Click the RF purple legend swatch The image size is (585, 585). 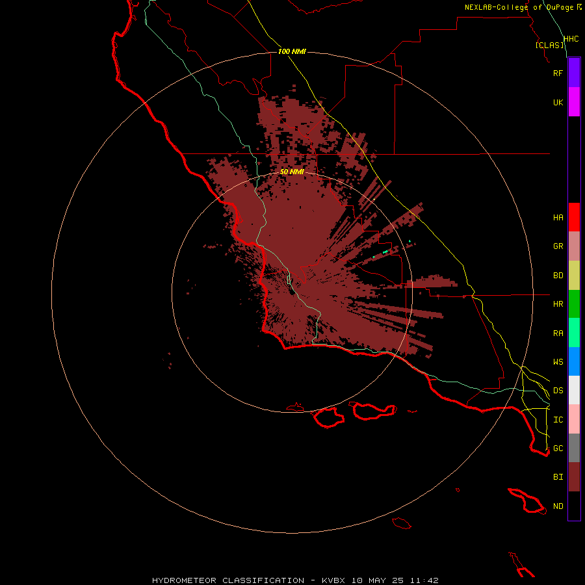(x=574, y=73)
